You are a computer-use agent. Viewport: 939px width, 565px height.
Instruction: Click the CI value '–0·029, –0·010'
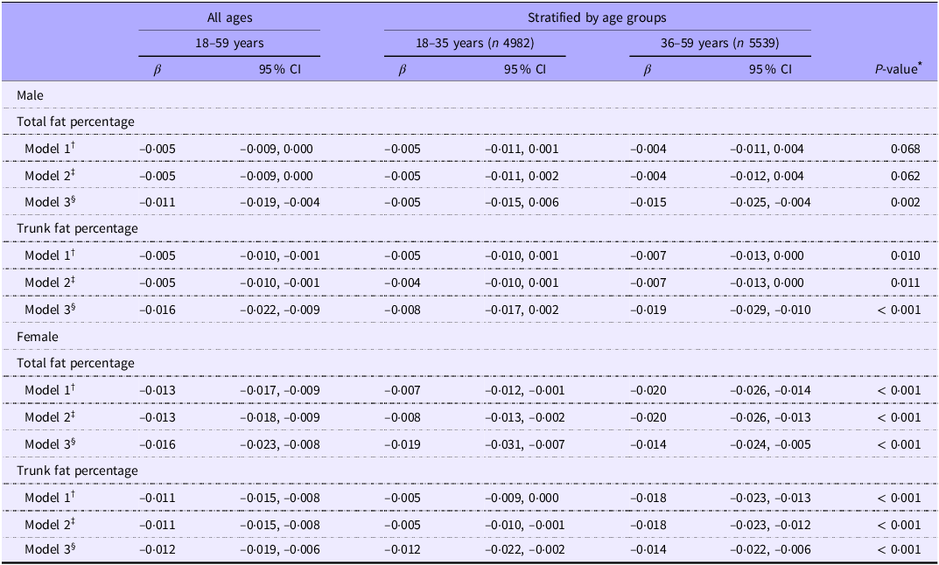pyautogui.click(x=770, y=310)
